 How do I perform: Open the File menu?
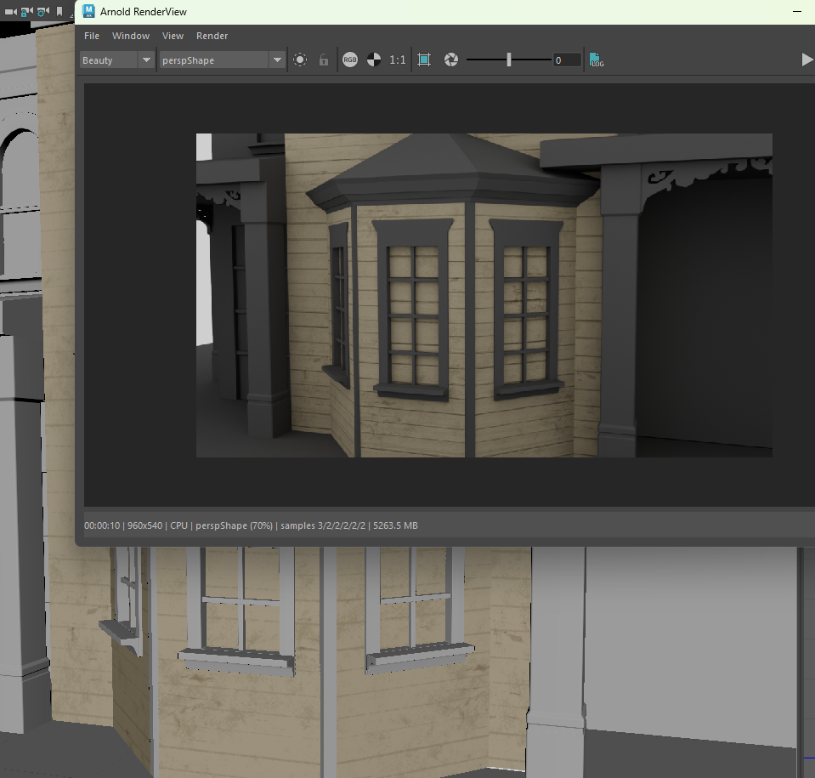(x=92, y=36)
